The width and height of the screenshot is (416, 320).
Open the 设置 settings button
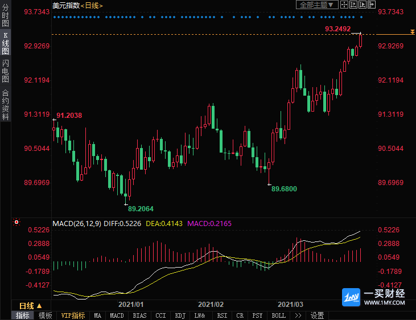[x=318, y=315]
